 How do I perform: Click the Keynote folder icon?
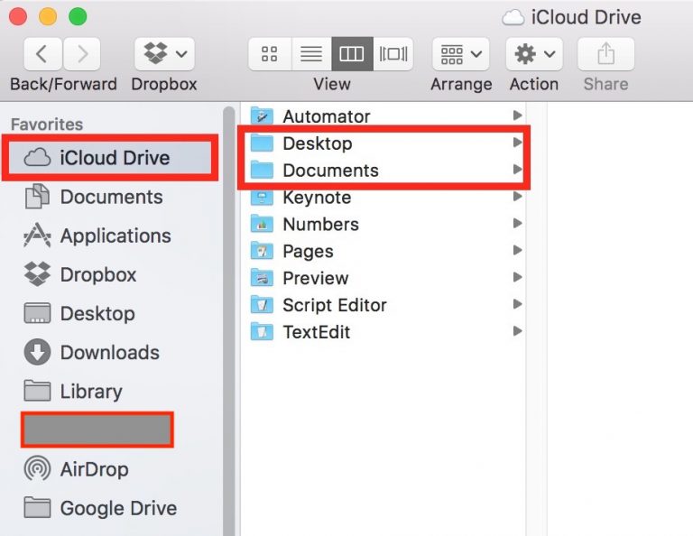[x=262, y=197]
